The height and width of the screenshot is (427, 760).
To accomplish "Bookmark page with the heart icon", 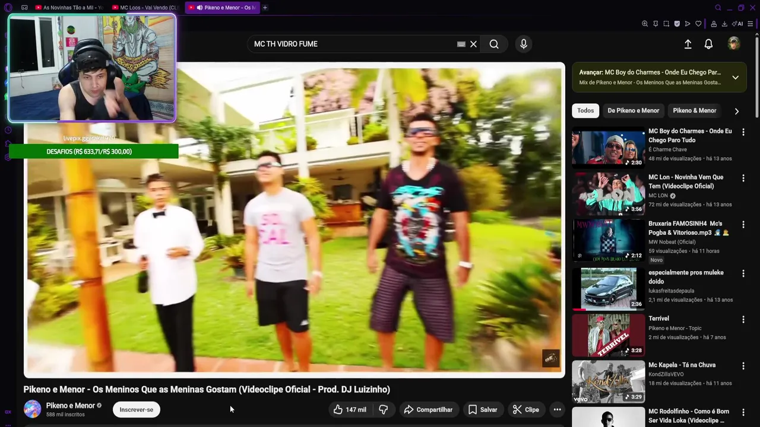I will [698, 24].
